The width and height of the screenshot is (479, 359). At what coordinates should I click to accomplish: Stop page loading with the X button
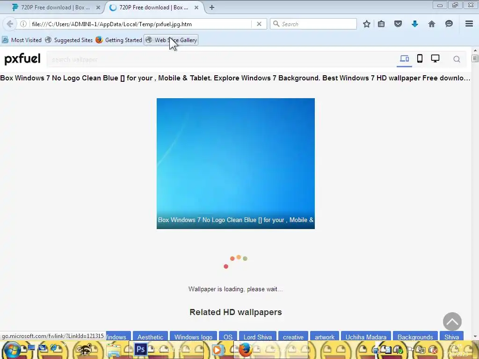point(259,24)
